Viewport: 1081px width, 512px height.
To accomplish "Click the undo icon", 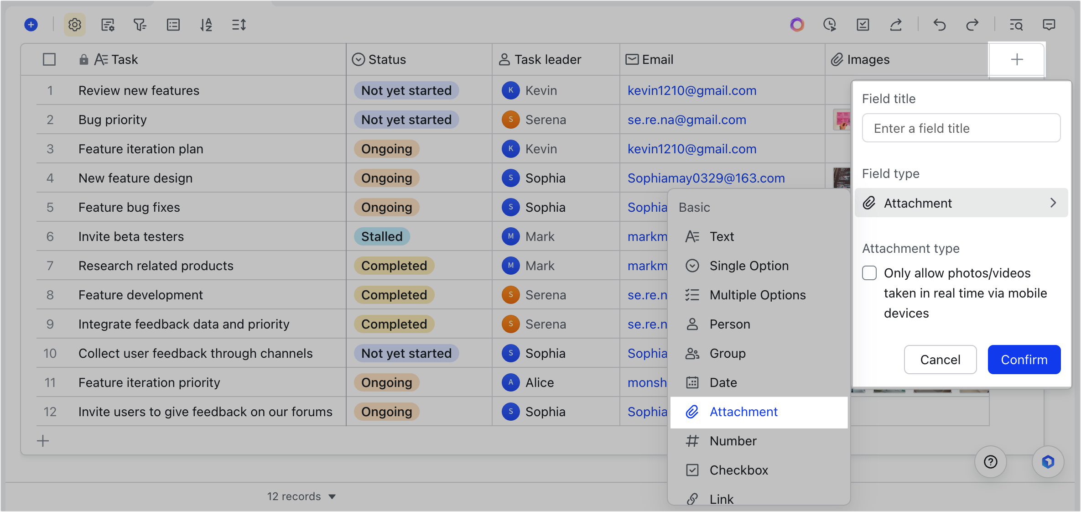I will (x=940, y=25).
